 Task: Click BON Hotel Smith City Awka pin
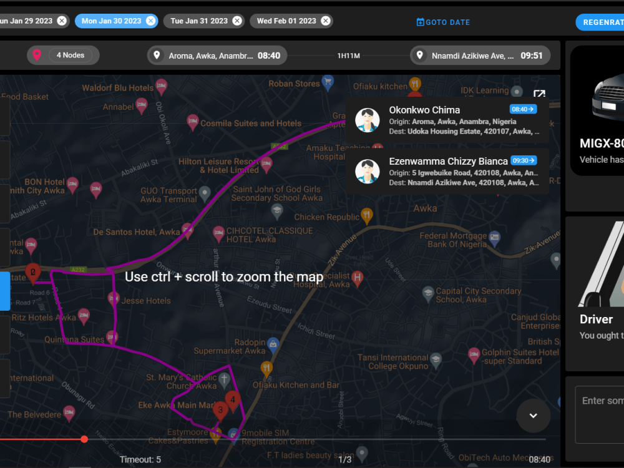(x=72, y=185)
